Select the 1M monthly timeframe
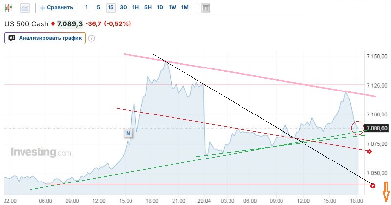Viewport: 391px width, 205px height. tap(184, 7)
